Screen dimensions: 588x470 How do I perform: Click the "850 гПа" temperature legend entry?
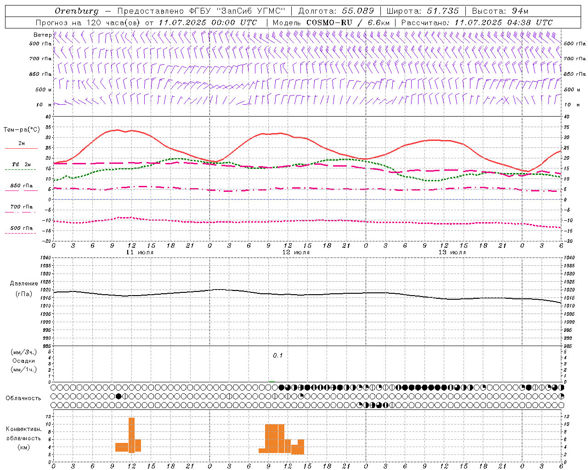click(22, 186)
